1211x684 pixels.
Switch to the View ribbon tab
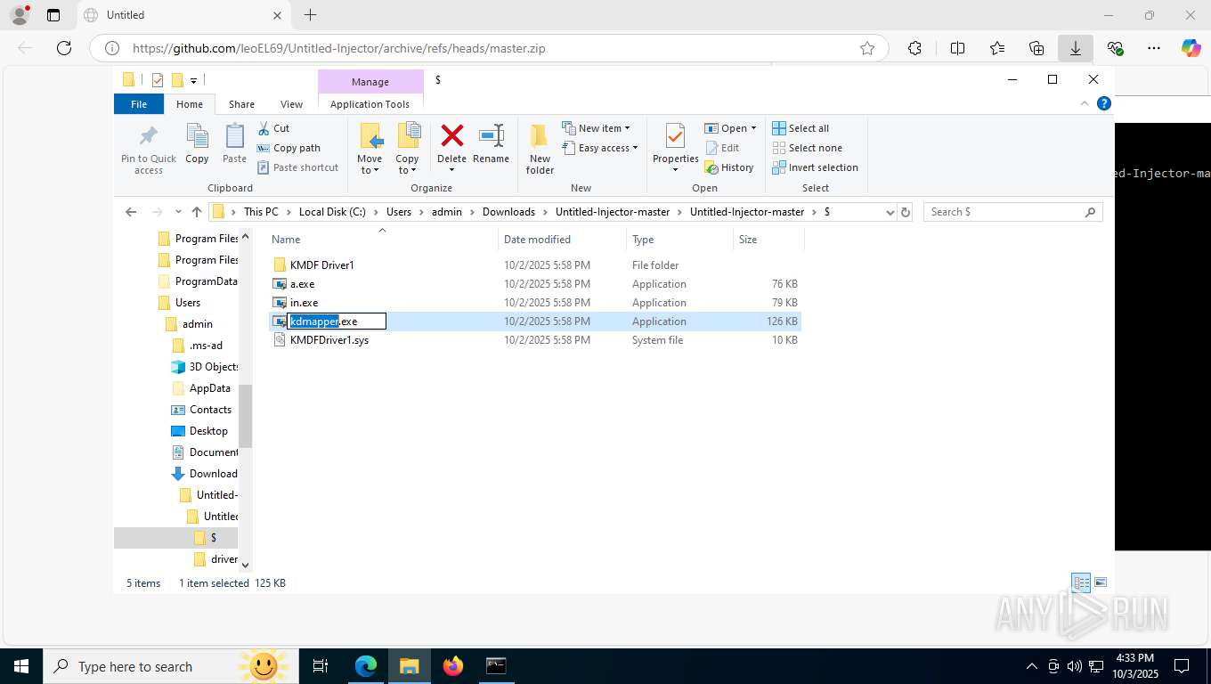click(291, 104)
